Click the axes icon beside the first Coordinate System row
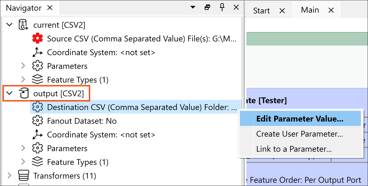Screen dimensions: 368x186 pos(37,52)
